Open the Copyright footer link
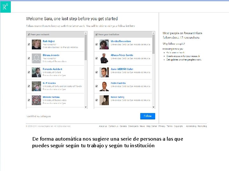 tap(178, 126)
